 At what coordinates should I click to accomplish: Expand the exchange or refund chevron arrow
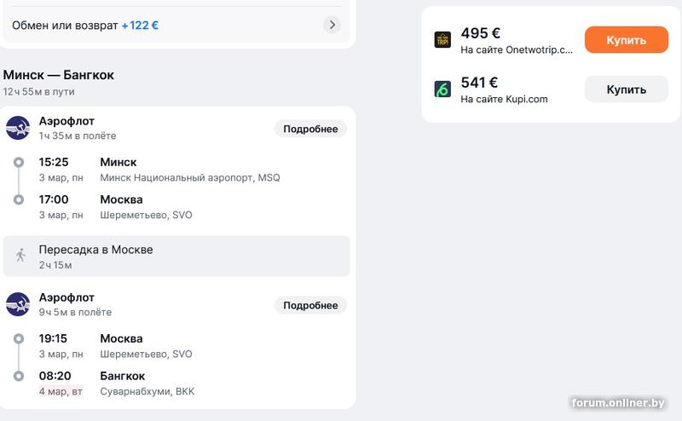pyautogui.click(x=332, y=25)
